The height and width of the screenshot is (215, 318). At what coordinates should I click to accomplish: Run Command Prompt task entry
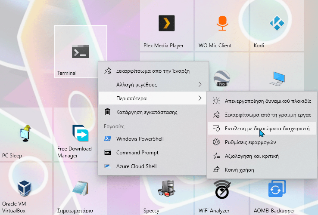(x=153, y=153)
